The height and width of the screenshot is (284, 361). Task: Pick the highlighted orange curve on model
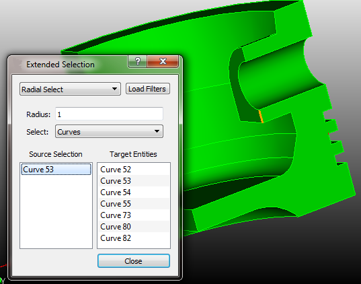tap(261, 116)
